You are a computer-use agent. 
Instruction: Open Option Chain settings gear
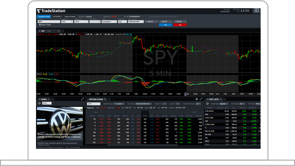(197, 99)
